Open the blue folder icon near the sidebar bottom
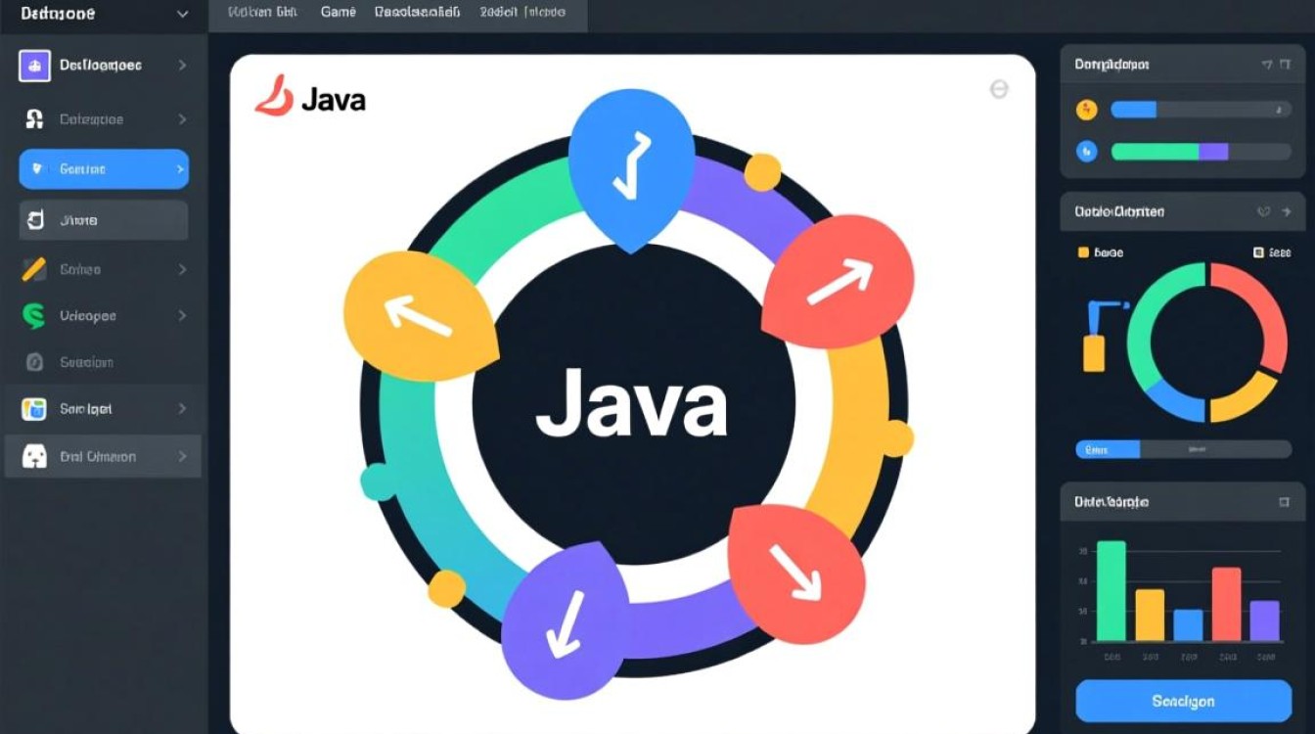 35,408
